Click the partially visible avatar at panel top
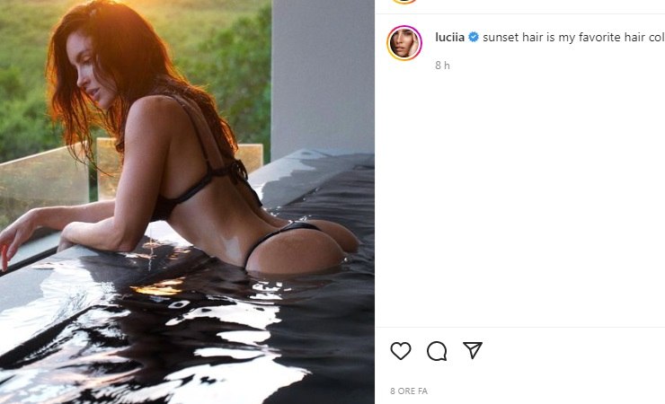 click(404, 2)
